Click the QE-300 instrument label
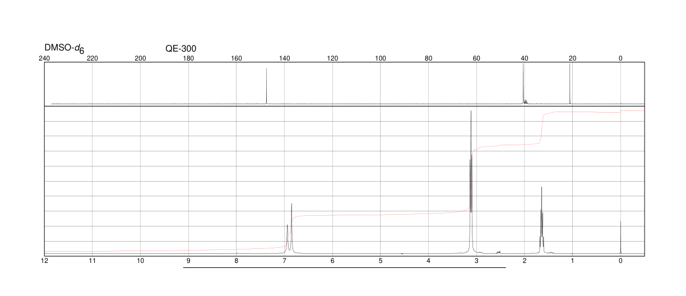The image size is (686, 296). coord(180,49)
